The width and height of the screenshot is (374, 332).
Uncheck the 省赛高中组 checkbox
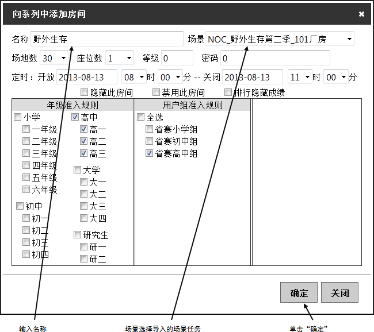[150, 153]
